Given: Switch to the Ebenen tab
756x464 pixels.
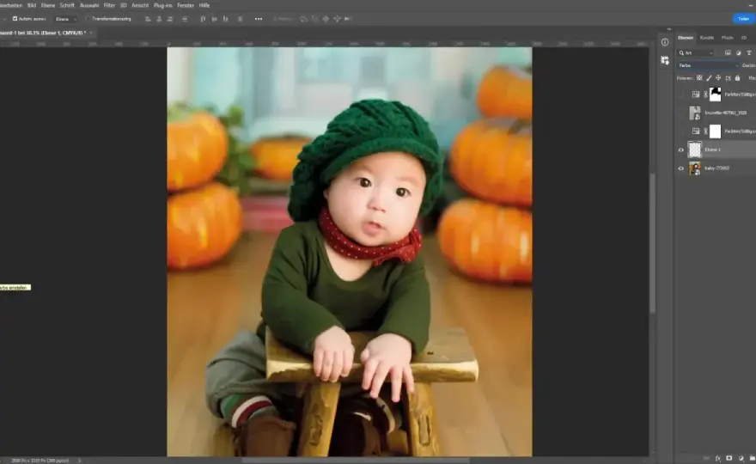Looking at the screenshot, I should (686, 38).
